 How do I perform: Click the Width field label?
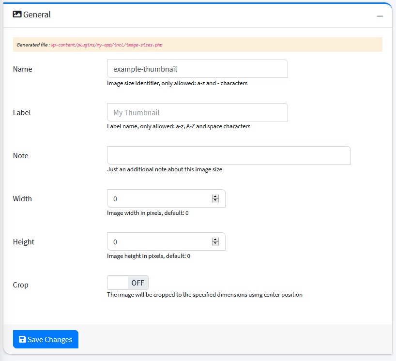22,199
